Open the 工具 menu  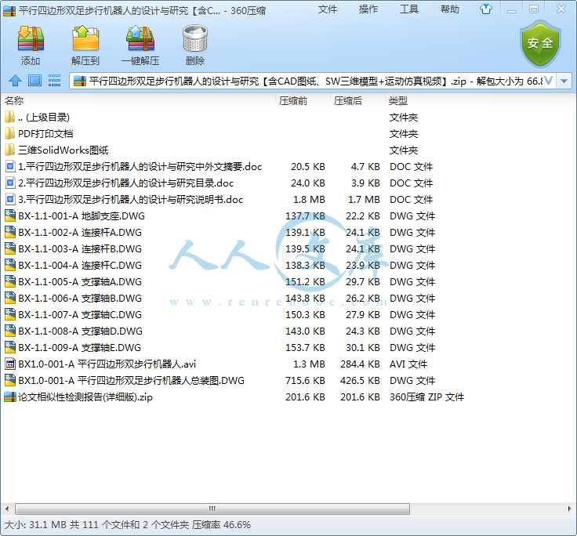click(409, 9)
